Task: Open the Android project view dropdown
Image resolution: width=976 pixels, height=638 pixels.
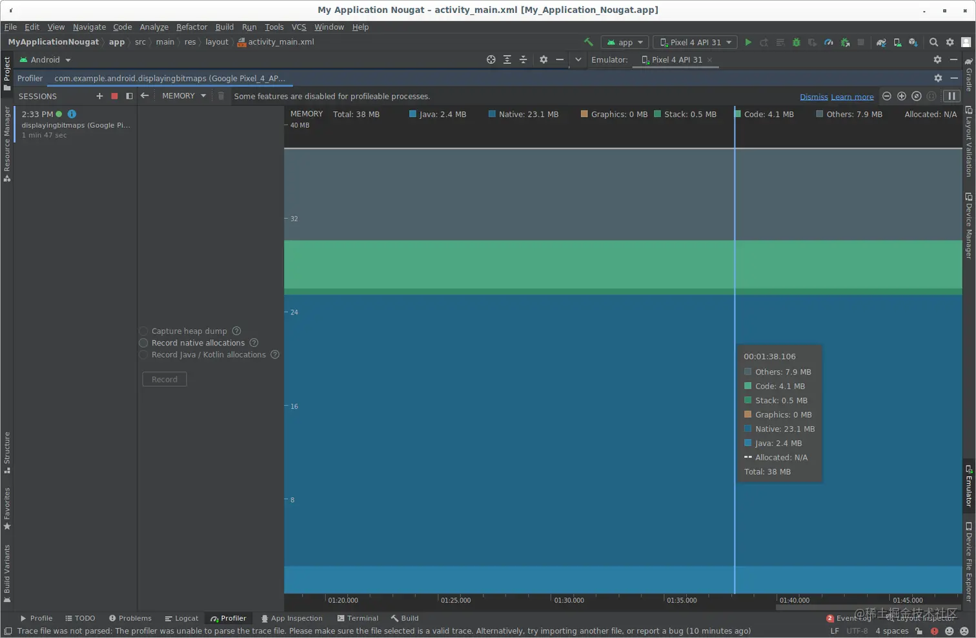Action: tap(45, 59)
